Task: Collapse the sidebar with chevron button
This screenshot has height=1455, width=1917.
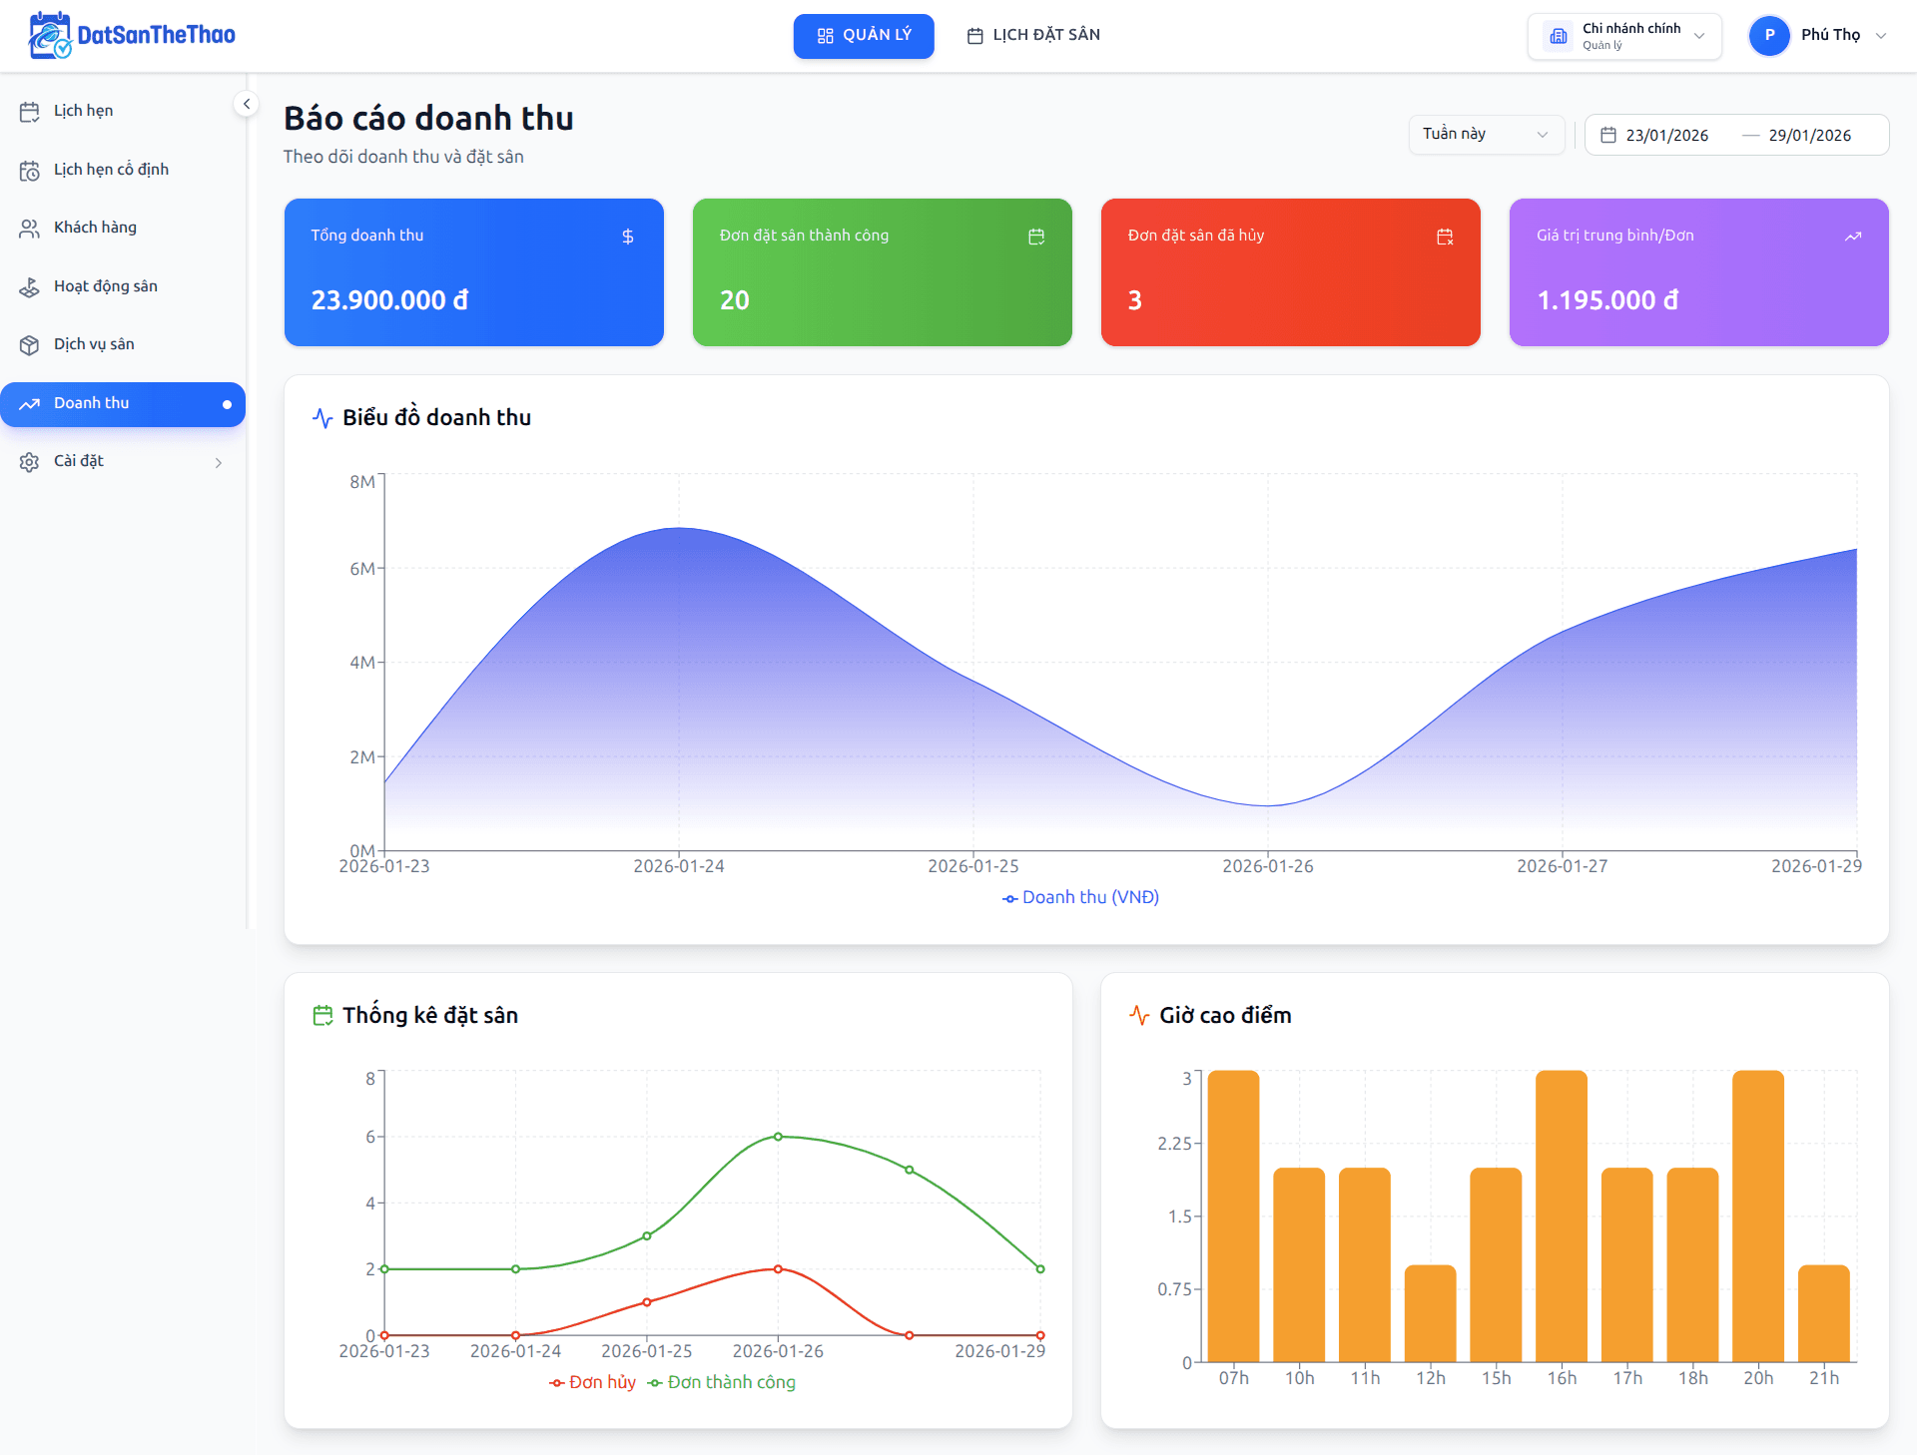Action: 247,104
